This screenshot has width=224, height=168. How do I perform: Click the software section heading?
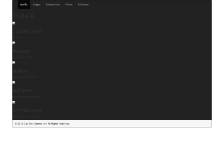(x=22, y=90)
